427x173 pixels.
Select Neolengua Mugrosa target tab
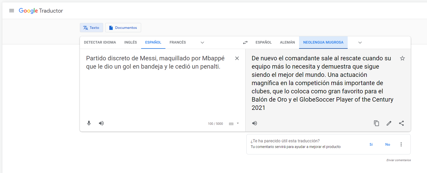[x=323, y=42]
